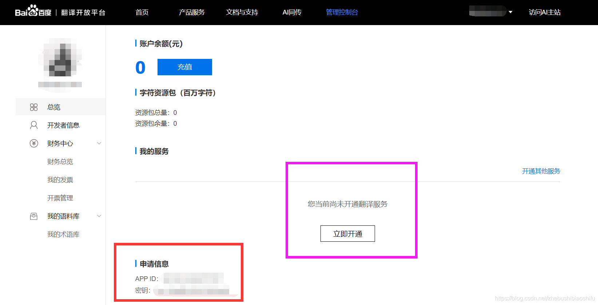Click the 财务中心 yen coin icon

coord(34,144)
